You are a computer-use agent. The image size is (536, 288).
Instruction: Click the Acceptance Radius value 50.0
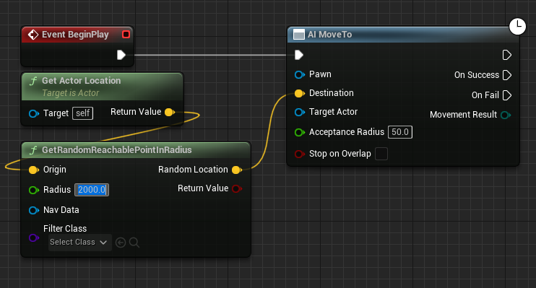coord(400,132)
